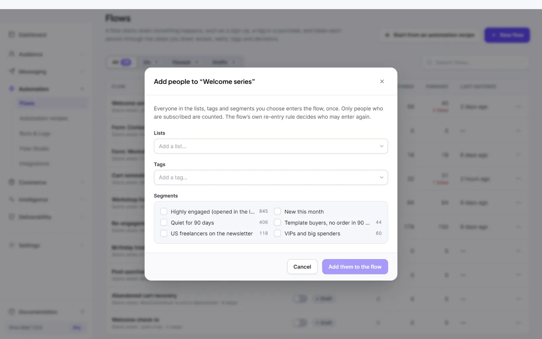Image resolution: width=542 pixels, height=339 pixels.
Task: Click the 118 count for US freelancers
Action: [x=264, y=233]
